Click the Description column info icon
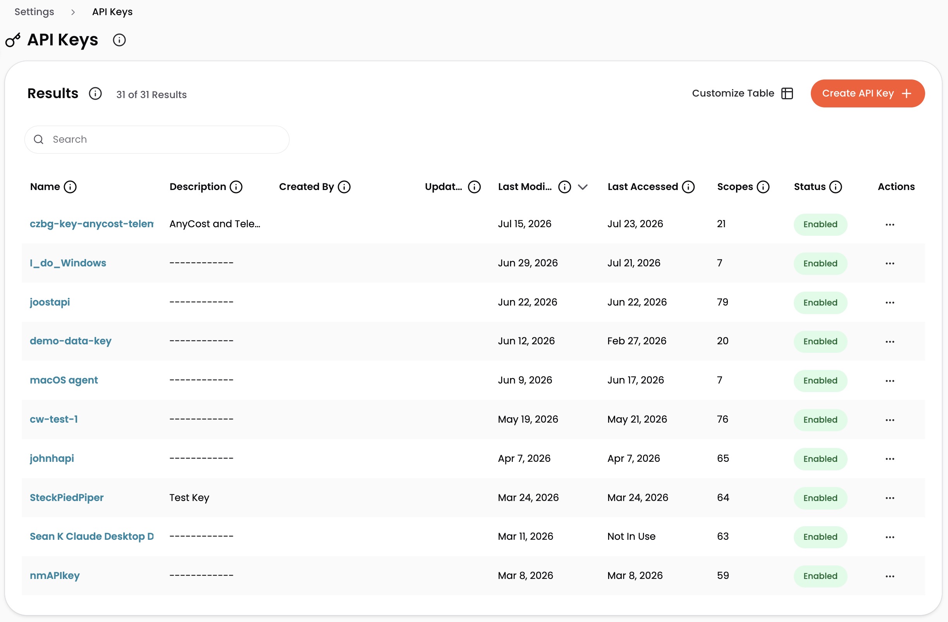Image resolution: width=948 pixels, height=622 pixels. tap(236, 187)
